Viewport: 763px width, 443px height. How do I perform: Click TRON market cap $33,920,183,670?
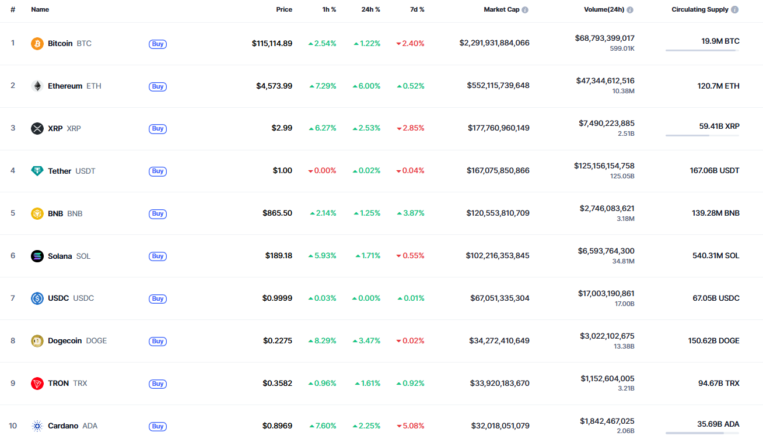(500, 384)
